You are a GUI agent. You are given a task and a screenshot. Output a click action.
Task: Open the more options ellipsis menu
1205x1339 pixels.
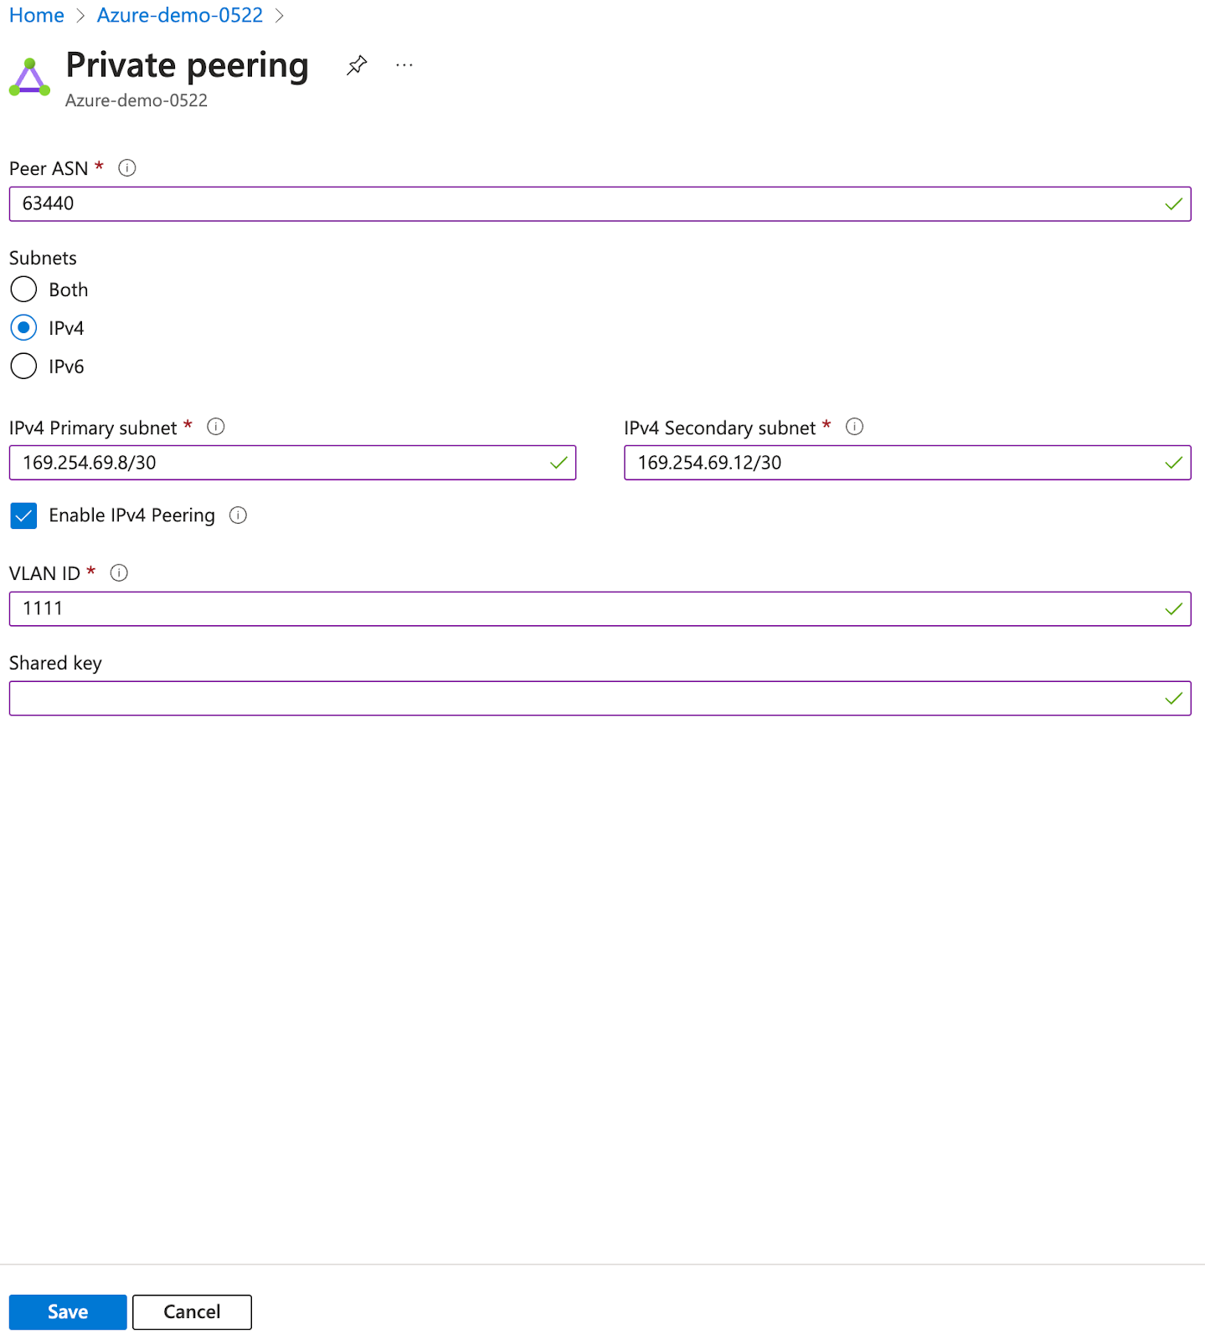tap(404, 65)
